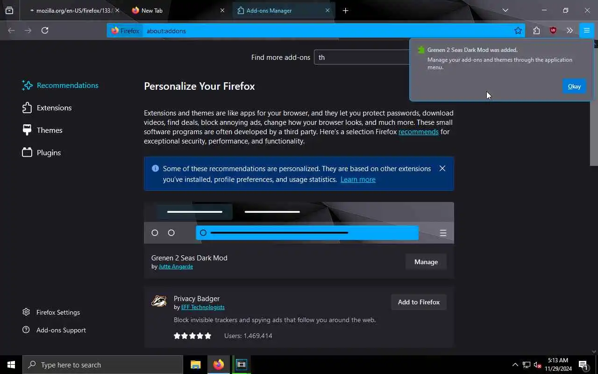The image size is (598, 374).
Task: Click the Recommendations sparkle icon
Action: tap(27, 85)
